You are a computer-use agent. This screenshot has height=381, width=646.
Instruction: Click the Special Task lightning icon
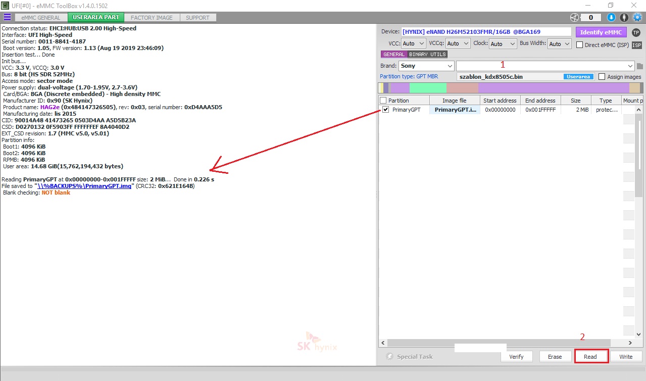pyautogui.click(x=390, y=356)
